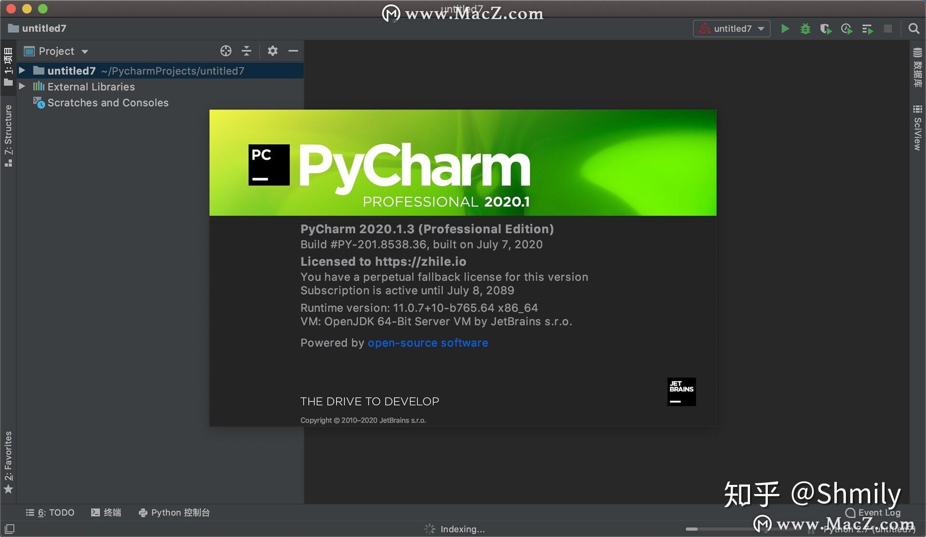This screenshot has height=537, width=926.
Task: Collapse all in Project panel
Action: 246,51
